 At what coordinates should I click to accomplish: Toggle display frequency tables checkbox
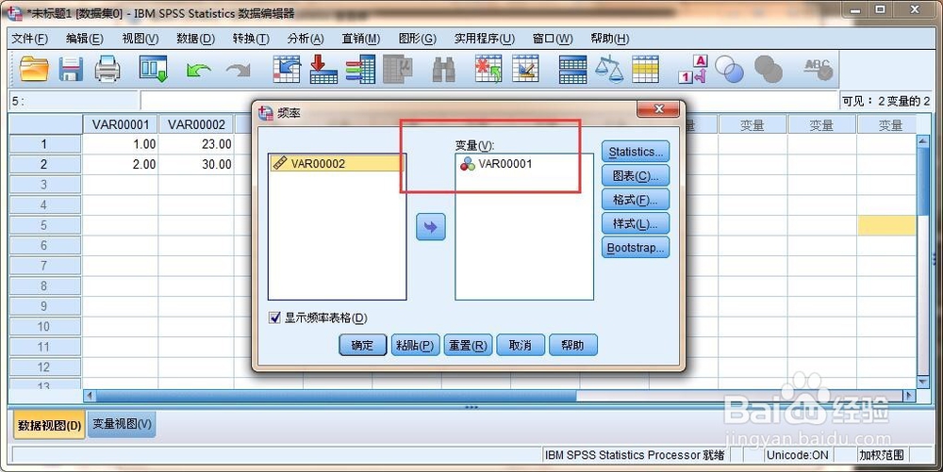(x=274, y=317)
